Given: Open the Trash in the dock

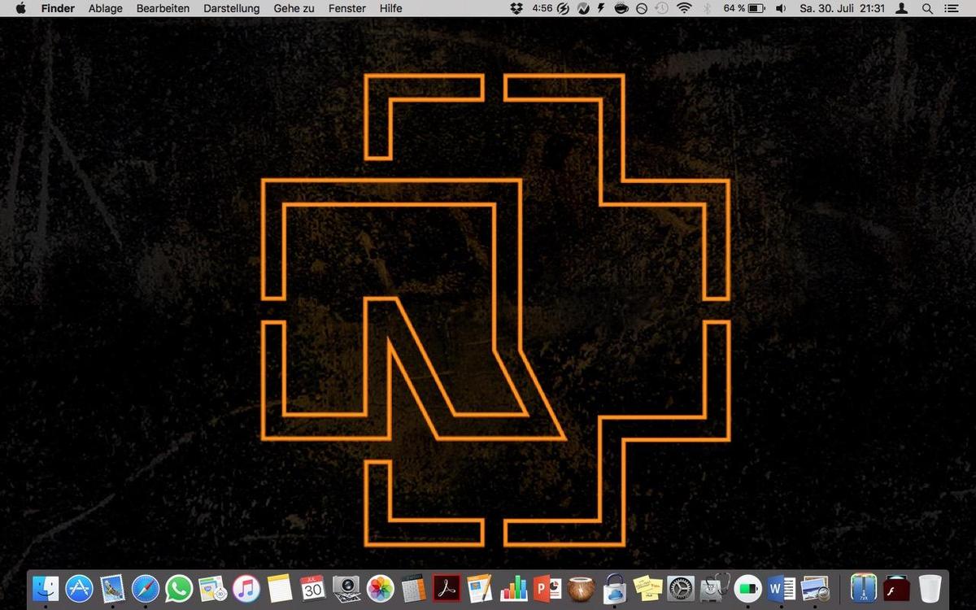Looking at the screenshot, I should tap(930, 587).
